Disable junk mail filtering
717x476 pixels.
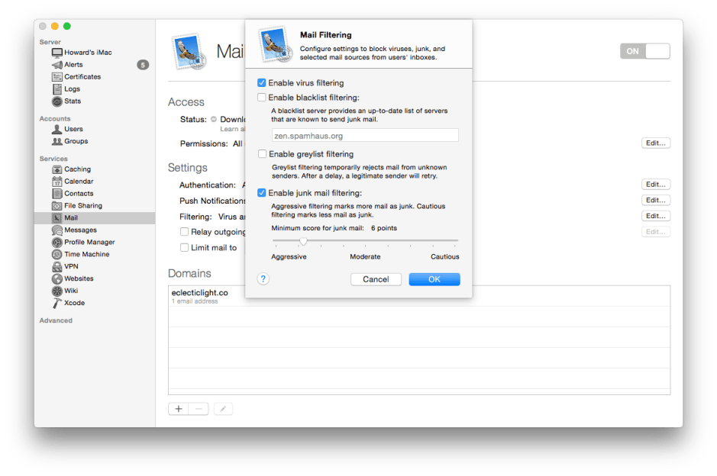click(262, 193)
